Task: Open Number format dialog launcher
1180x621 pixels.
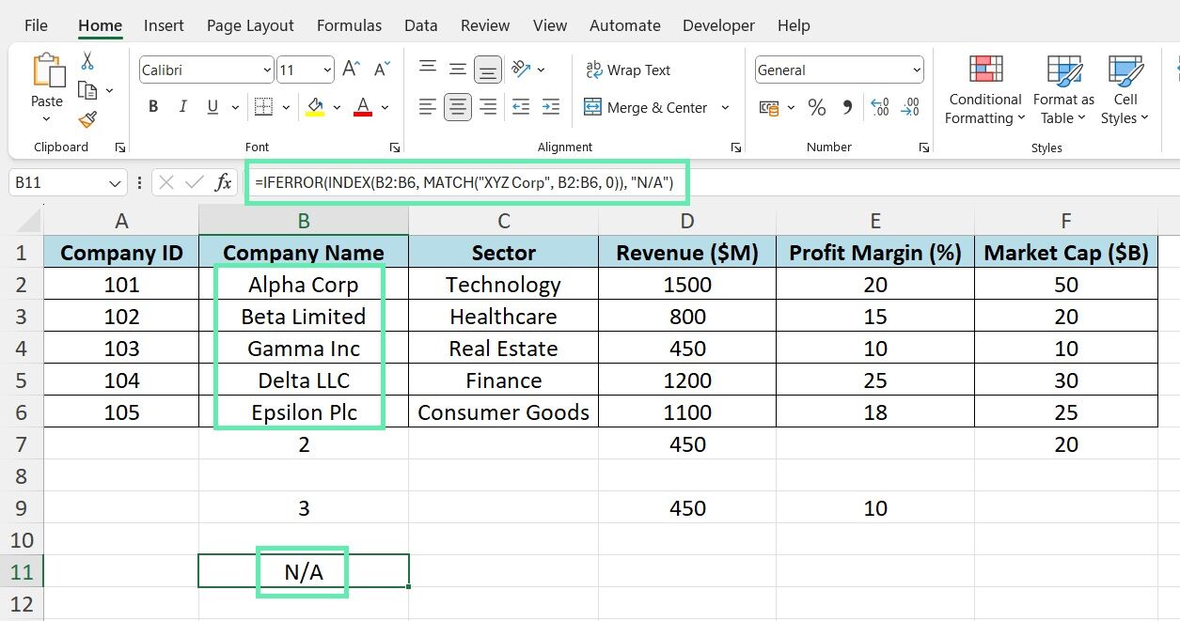Action: pos(924,147)
